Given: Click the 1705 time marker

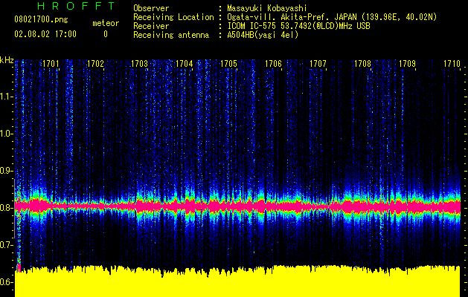Looking at the screenshot, I should coord(228,64).
